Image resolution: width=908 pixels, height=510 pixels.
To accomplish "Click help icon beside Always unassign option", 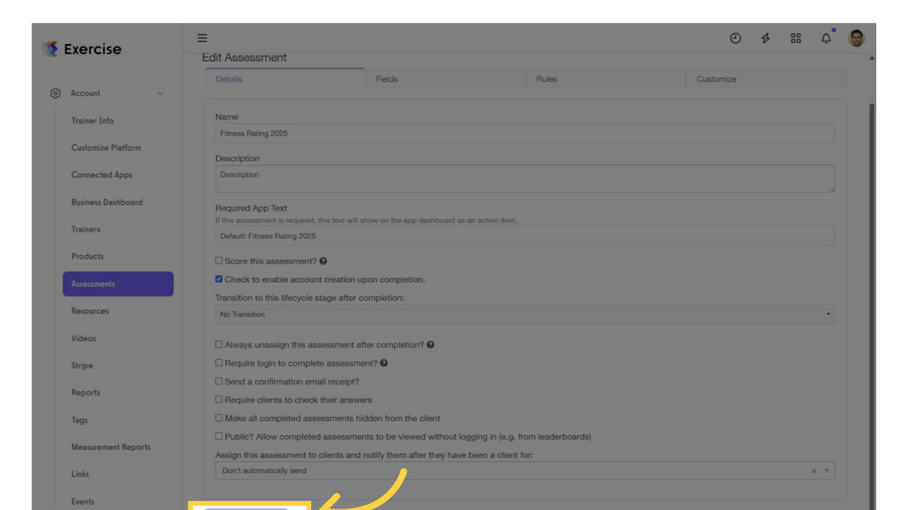I will coord(430,345).
